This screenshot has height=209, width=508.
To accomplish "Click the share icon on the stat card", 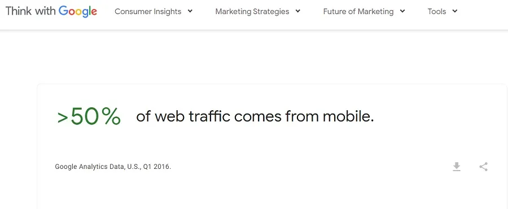I will 483,167.
